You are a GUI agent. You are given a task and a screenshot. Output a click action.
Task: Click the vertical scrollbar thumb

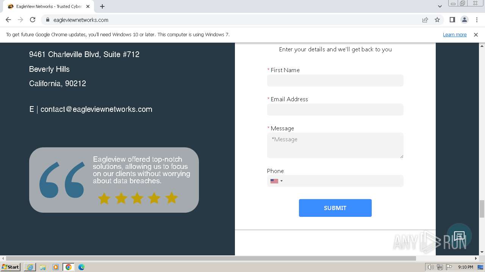(482, 209)
